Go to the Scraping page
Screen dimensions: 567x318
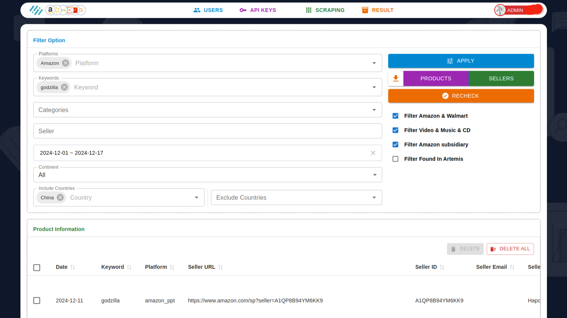pyautogui.click(x=325, y=10)
